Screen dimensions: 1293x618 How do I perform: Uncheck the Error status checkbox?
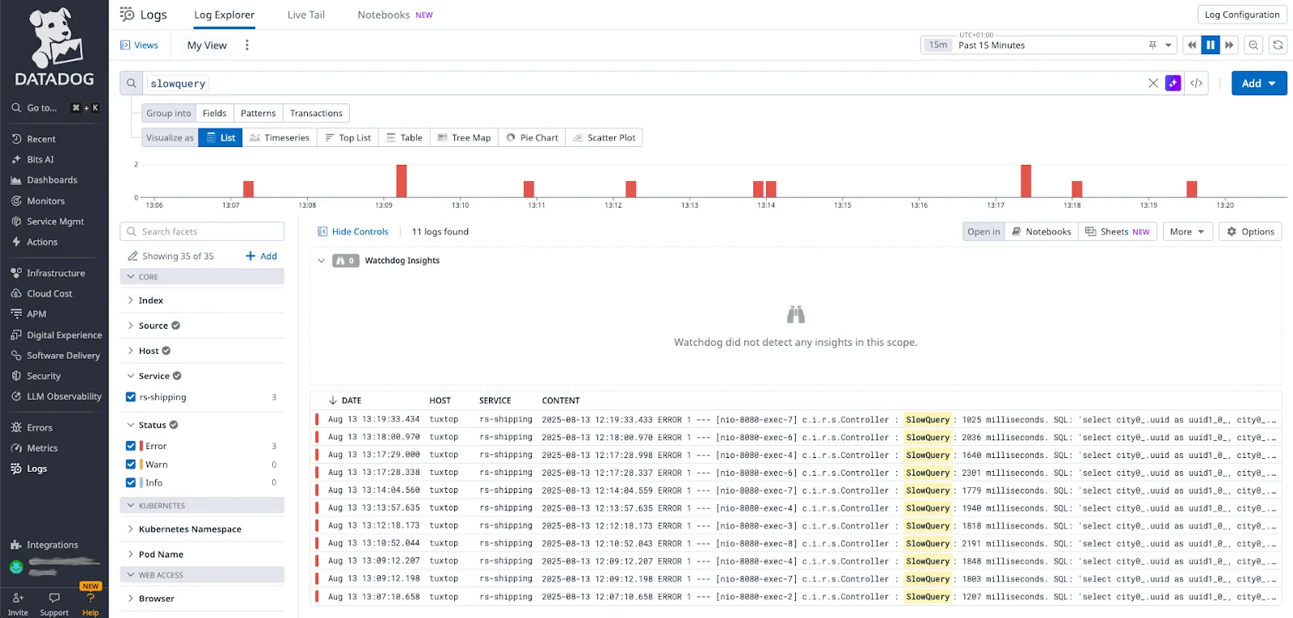pyautogui.click(x=131, y=446)
